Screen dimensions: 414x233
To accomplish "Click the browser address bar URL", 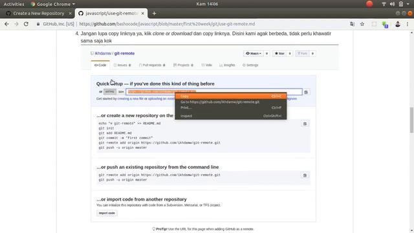I will (x=167, y=24).
